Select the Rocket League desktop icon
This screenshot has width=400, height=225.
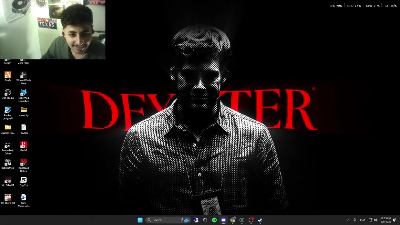[8, 113]
